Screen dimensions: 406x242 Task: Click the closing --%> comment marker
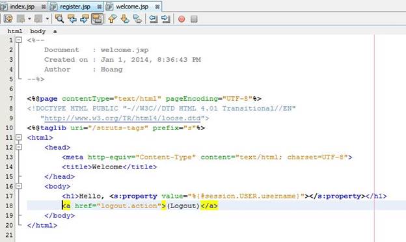click(36, 79)
